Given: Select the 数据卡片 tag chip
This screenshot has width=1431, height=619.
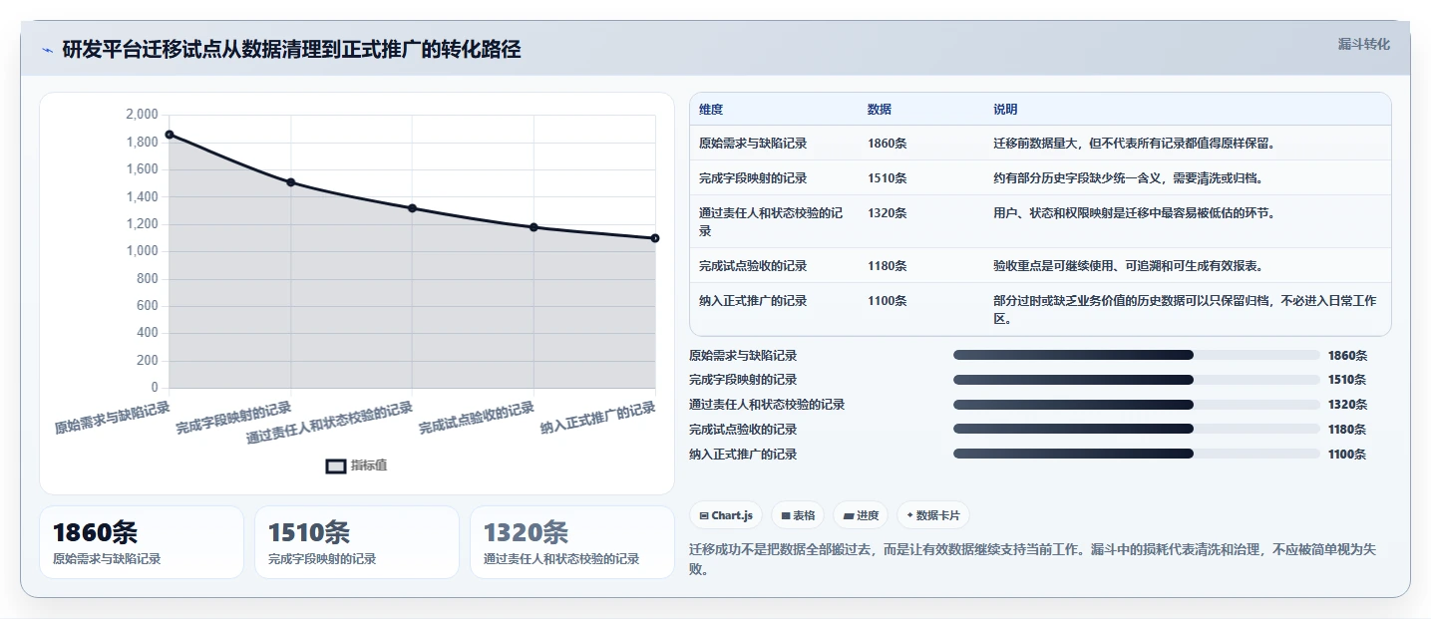Looking at the screenshot, I should tap(932, 515).
